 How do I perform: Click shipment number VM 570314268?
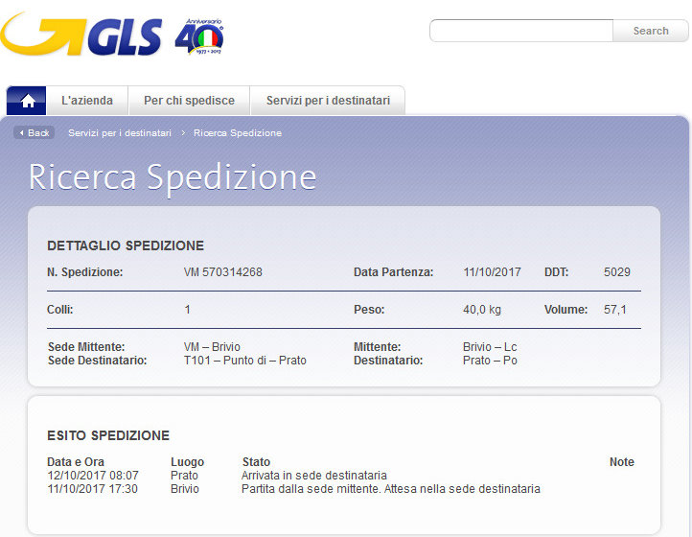[222, 272]
